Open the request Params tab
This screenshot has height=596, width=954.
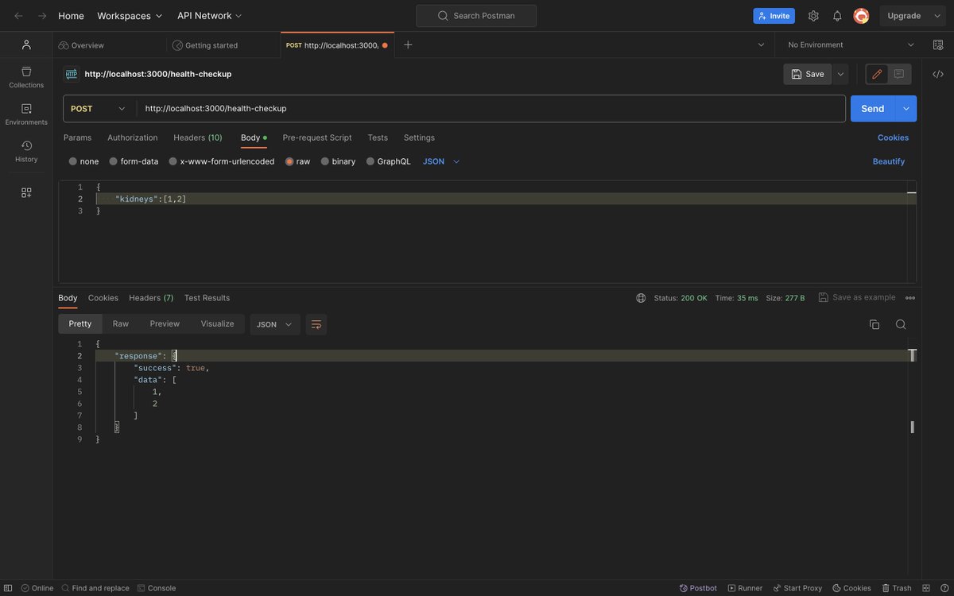click(77, 137)
